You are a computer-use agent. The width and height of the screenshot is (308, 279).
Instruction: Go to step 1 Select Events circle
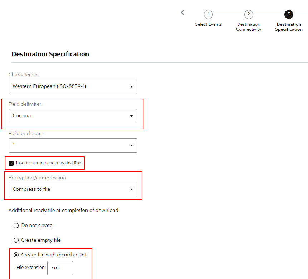click(208, 14)
